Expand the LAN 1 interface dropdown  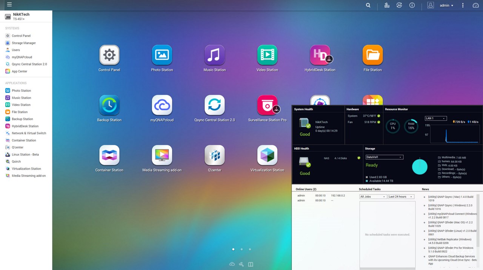click(436, 118)
